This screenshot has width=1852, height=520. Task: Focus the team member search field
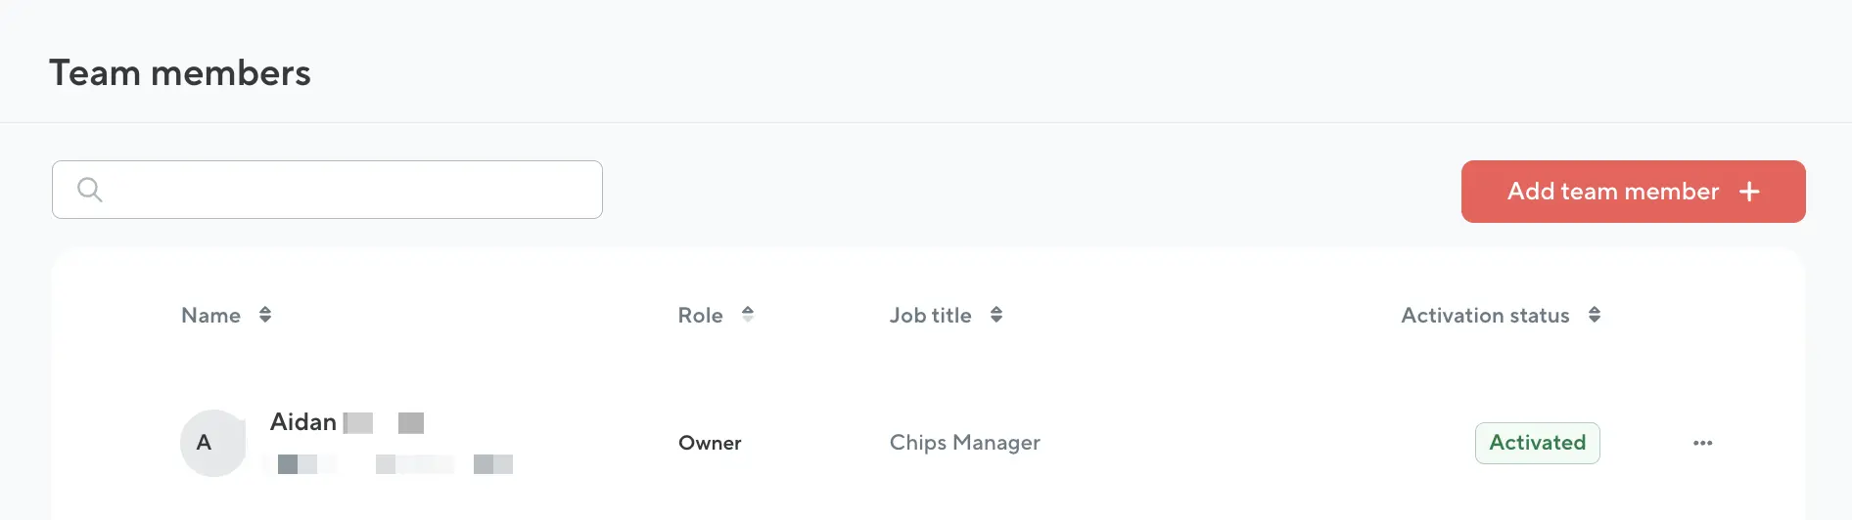coord(327,190)
